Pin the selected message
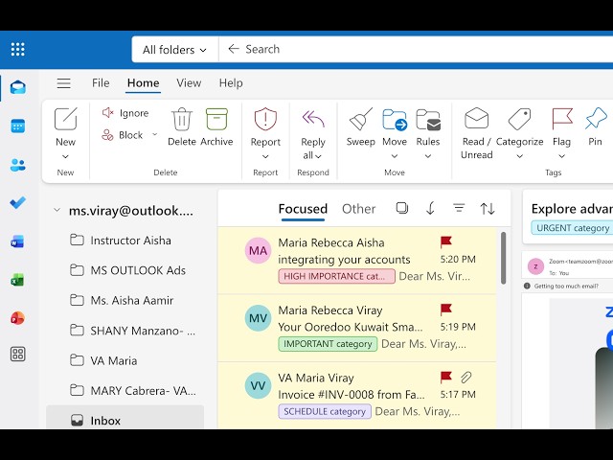The width and height of the screenshot is (613, 460). click(x=596, y=126)
